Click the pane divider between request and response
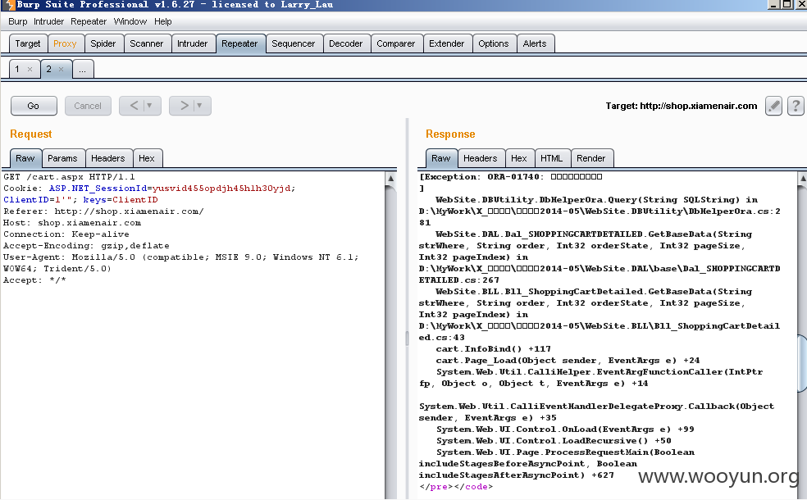This screenshot has width=807, height=500. pos(407,337)
